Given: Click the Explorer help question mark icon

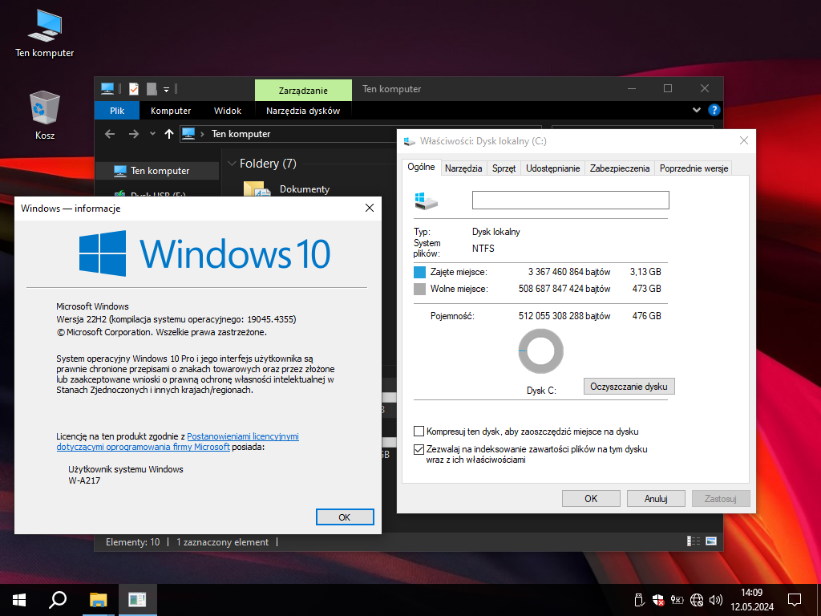Looking at the screenshot, I should 714,111.
